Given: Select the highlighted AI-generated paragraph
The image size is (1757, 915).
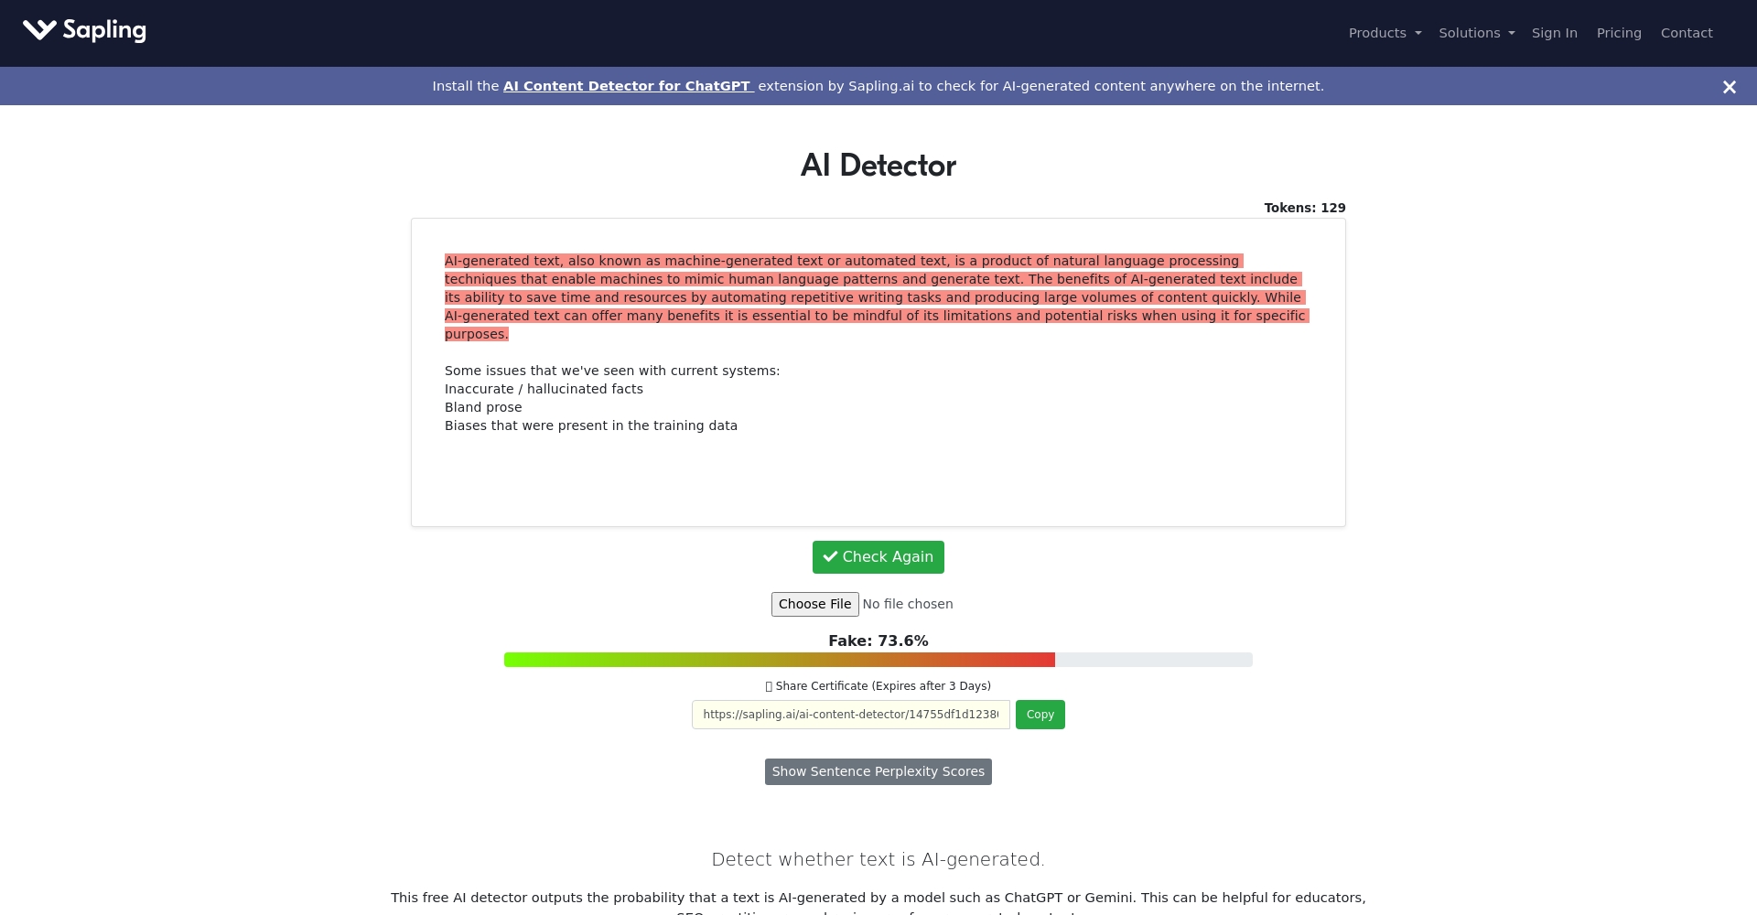Looking at the screenshot, I should (x=874, y=296).
